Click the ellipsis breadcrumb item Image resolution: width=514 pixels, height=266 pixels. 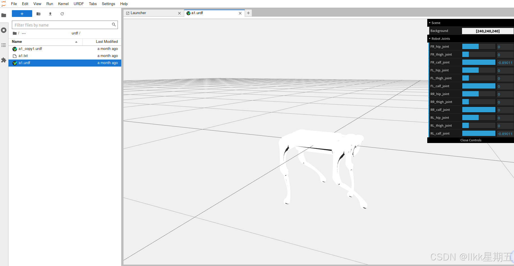[24, 33]
